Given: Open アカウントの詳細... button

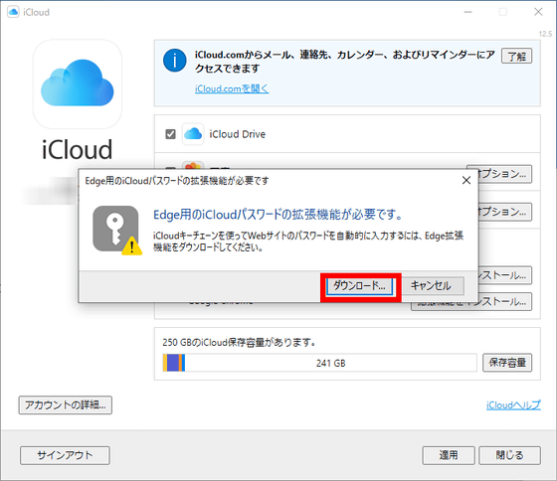Looking at the screenshot, I should pyautogui.click(x=66, y=405).
